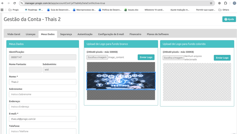
Task: Click the address bar URL
Action: pos(65,3)
